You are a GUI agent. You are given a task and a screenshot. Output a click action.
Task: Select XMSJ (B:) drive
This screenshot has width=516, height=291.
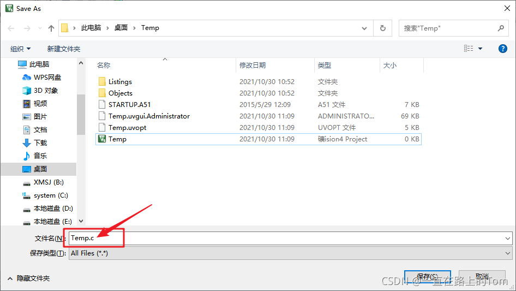(x=43, y=182)
